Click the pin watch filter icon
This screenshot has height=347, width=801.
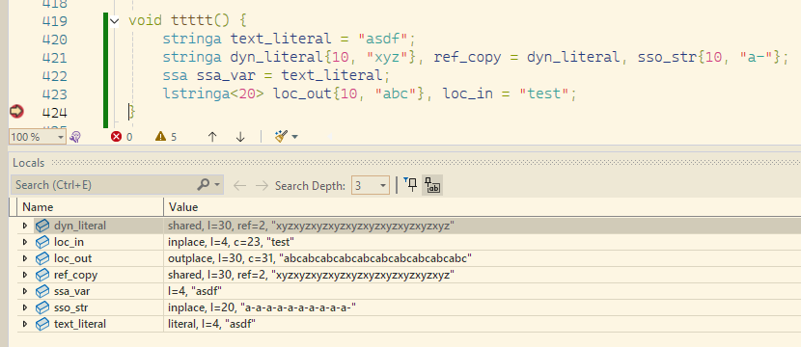pos(410,185)
